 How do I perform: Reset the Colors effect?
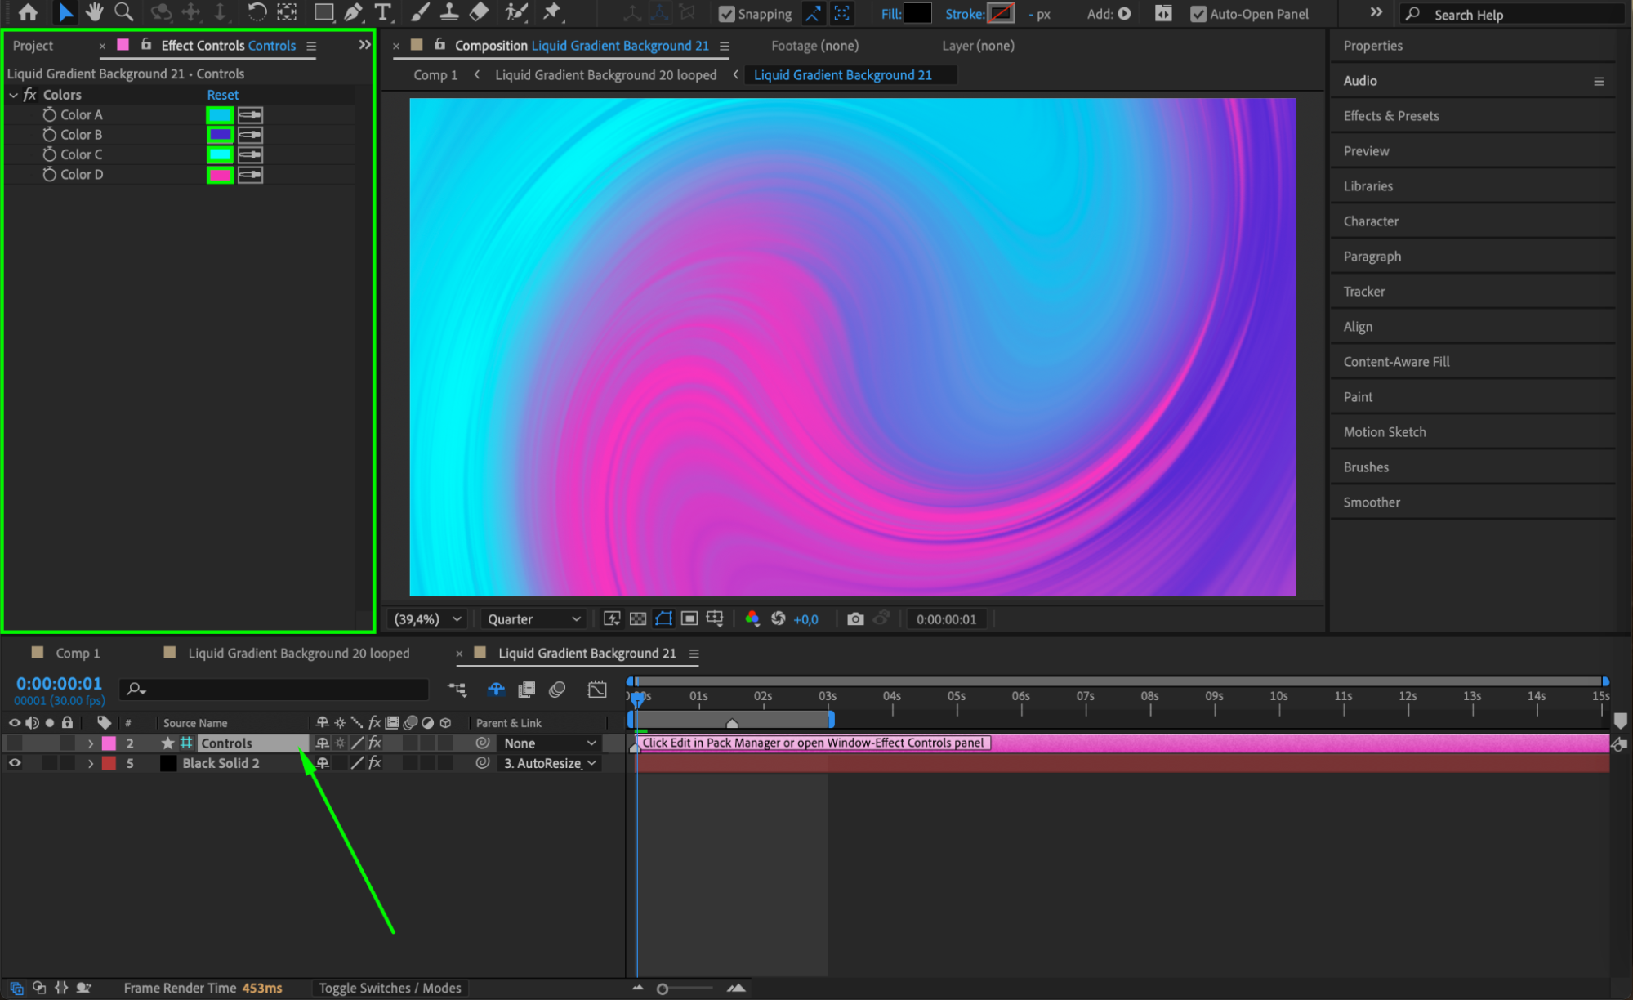point(222,95)
